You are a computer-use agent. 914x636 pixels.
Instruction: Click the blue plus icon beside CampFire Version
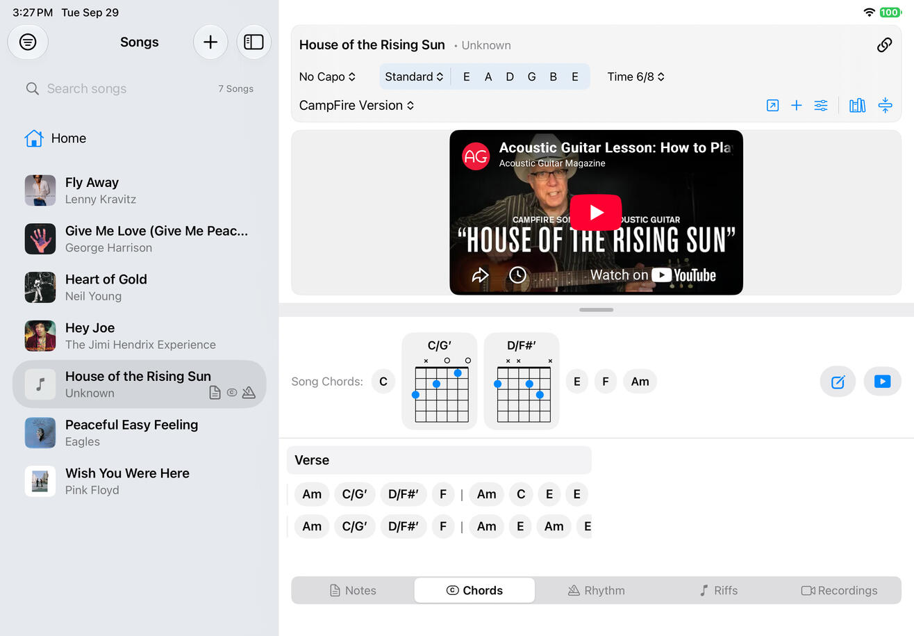point(797,106)
